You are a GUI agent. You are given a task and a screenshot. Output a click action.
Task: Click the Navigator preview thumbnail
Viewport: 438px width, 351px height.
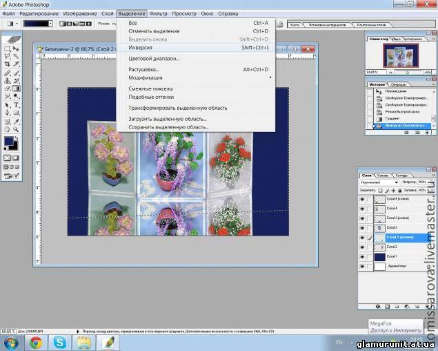point(401,55)
